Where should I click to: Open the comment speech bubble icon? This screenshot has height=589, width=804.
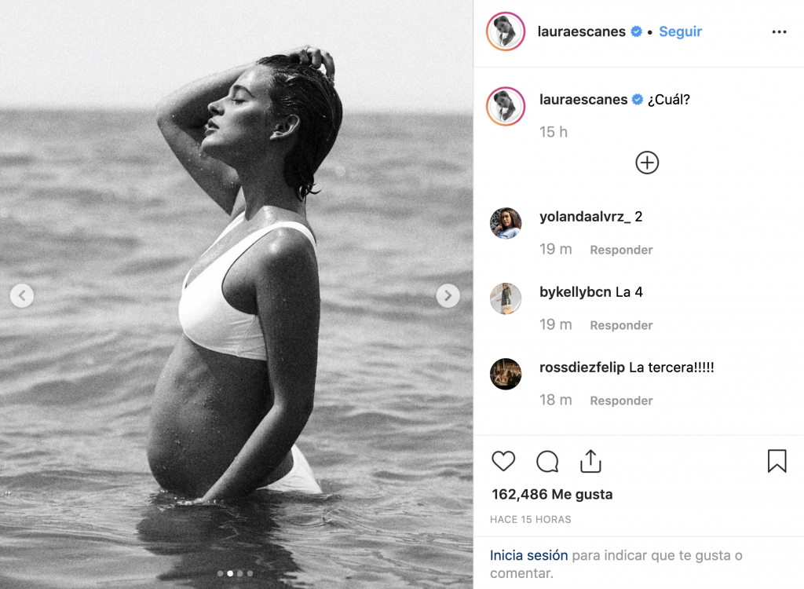pyautogui.click(x=547, y=461)
